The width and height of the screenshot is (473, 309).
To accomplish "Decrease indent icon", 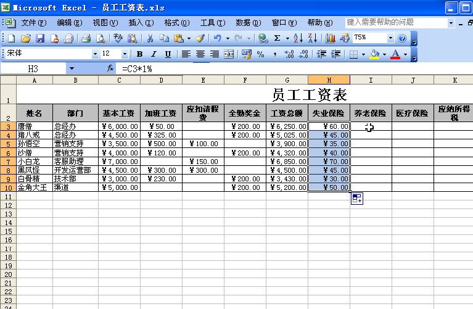I will (321, 54).
